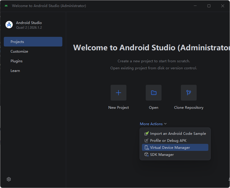The height and width of the screenshot is (188, 230).
Task: Click the More Actions chevron arrow
Action: pos(165,124)
